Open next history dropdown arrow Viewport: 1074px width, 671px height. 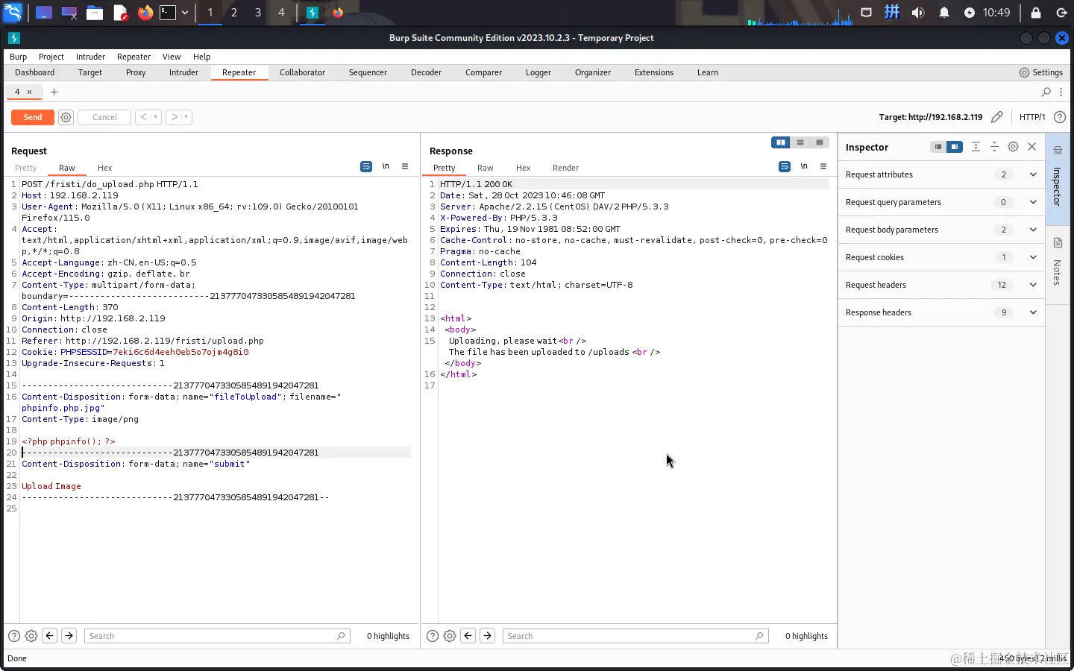click(186, 117)
